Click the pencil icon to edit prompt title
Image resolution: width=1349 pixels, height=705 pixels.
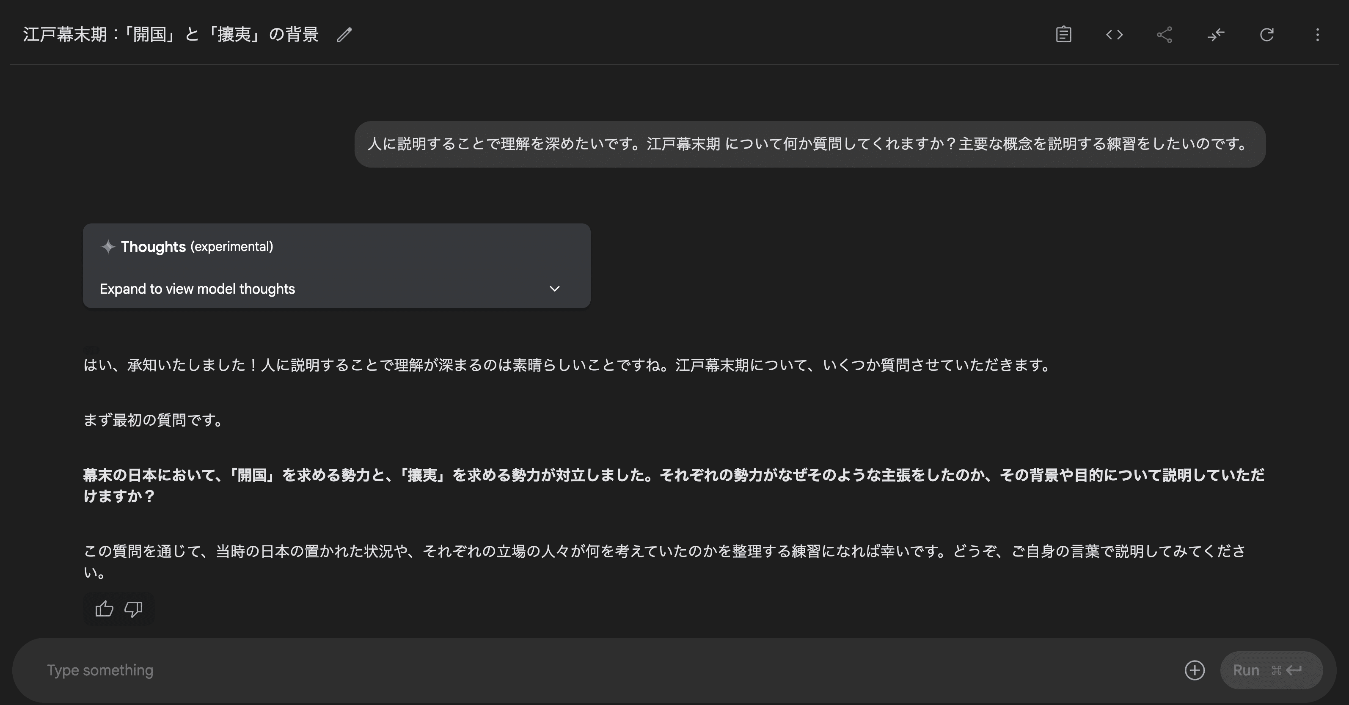pyautogui.click(x=344, y=35)
